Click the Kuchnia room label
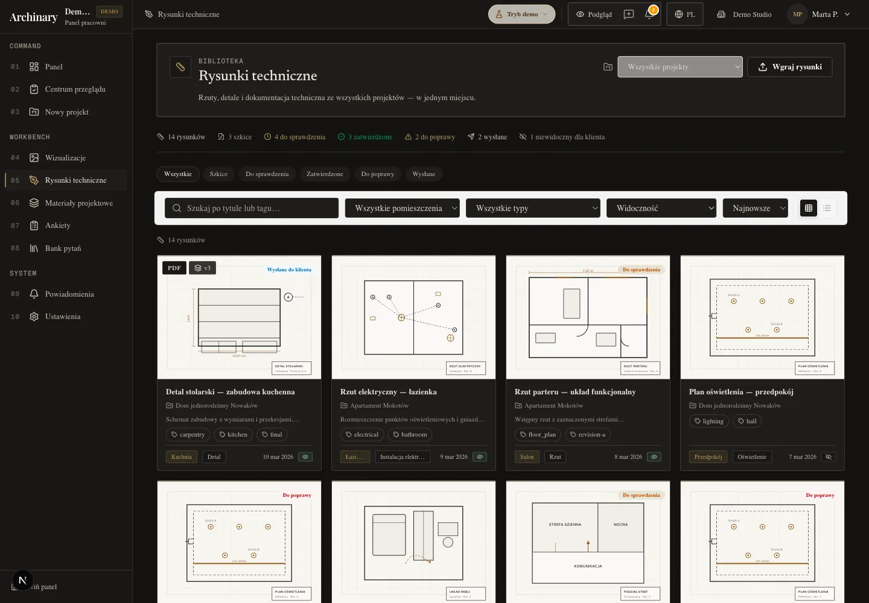 click(x=182, y=457)
